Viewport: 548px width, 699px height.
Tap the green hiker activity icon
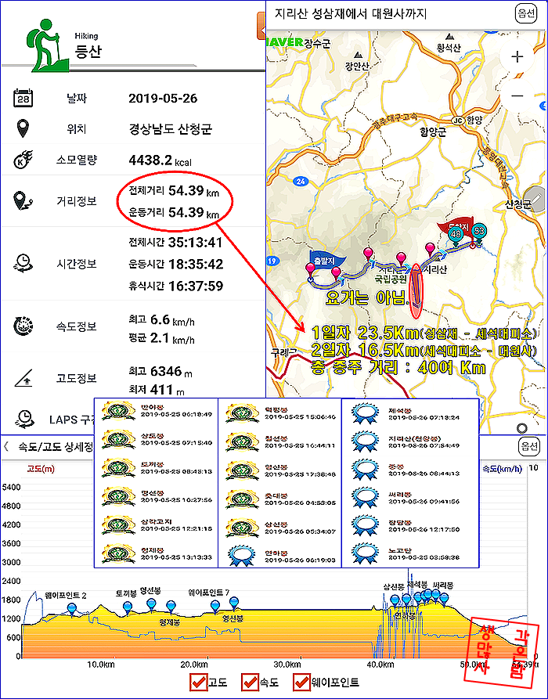(x=48, y=45)
